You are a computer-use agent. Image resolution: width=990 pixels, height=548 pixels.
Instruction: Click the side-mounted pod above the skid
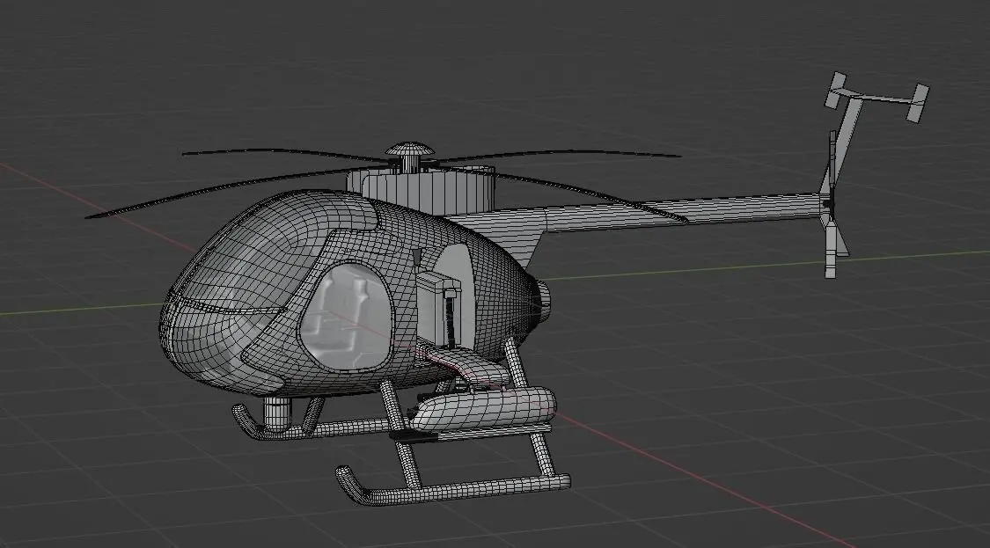click(484, 408)
